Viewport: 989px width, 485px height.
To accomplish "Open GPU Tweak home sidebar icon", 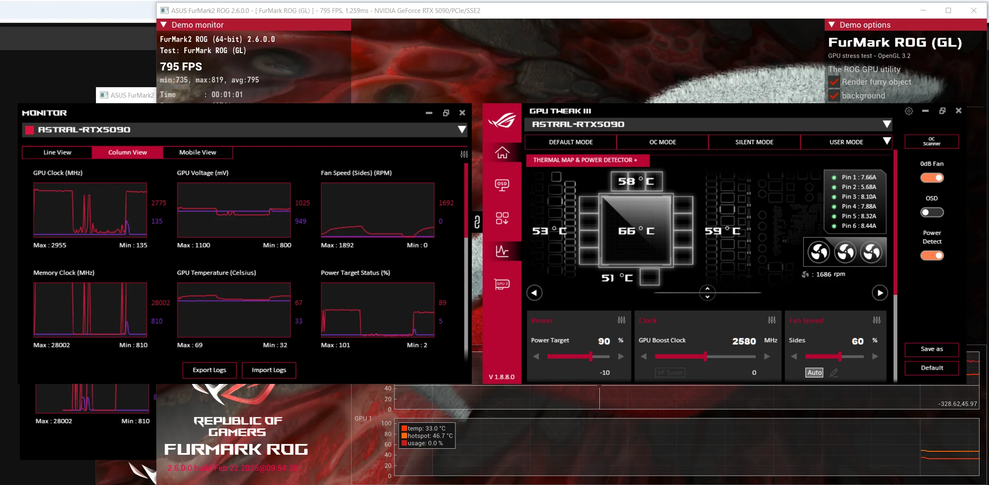I will coord(502,152).
